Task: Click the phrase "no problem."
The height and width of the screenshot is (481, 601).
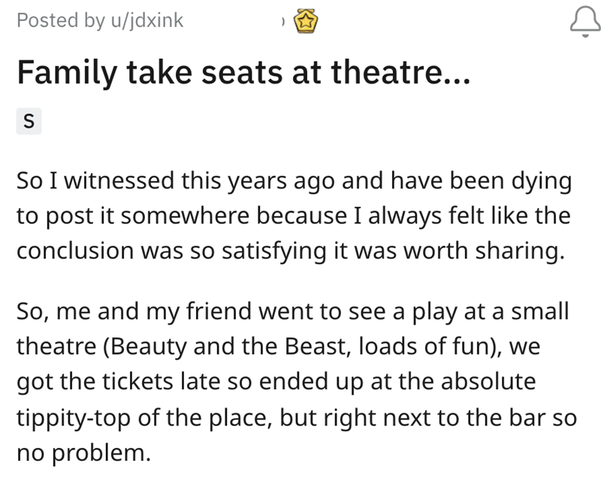Action: coord(83,454)
